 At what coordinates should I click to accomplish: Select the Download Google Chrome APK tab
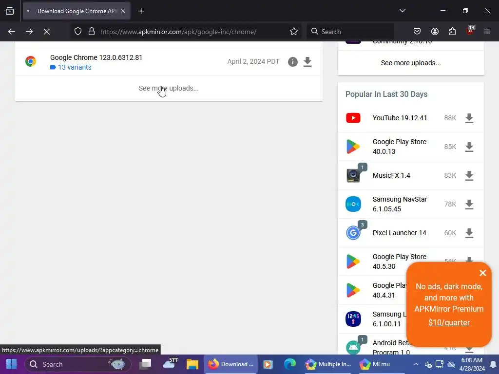click(x=77, y=11)
